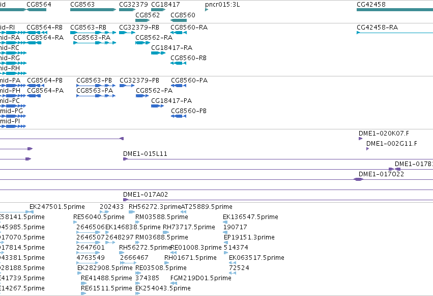Select EST EK146838.5prime
433x296 pixels.
click(107, 232)
